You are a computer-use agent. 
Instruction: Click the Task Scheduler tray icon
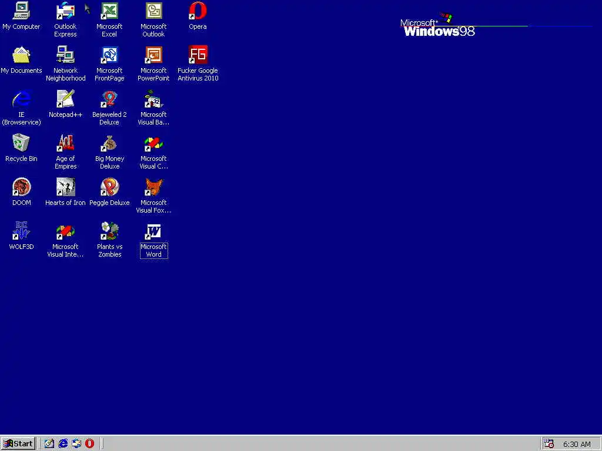tap(549, 444)
